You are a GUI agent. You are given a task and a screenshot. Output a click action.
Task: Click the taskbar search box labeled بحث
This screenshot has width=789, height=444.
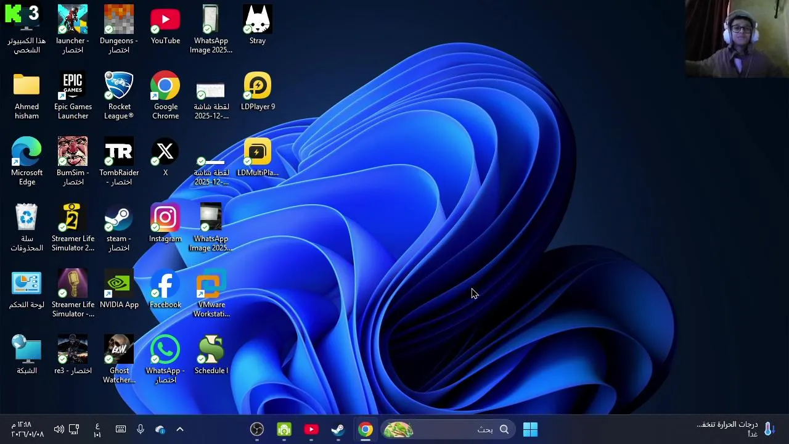coord(448,430)
